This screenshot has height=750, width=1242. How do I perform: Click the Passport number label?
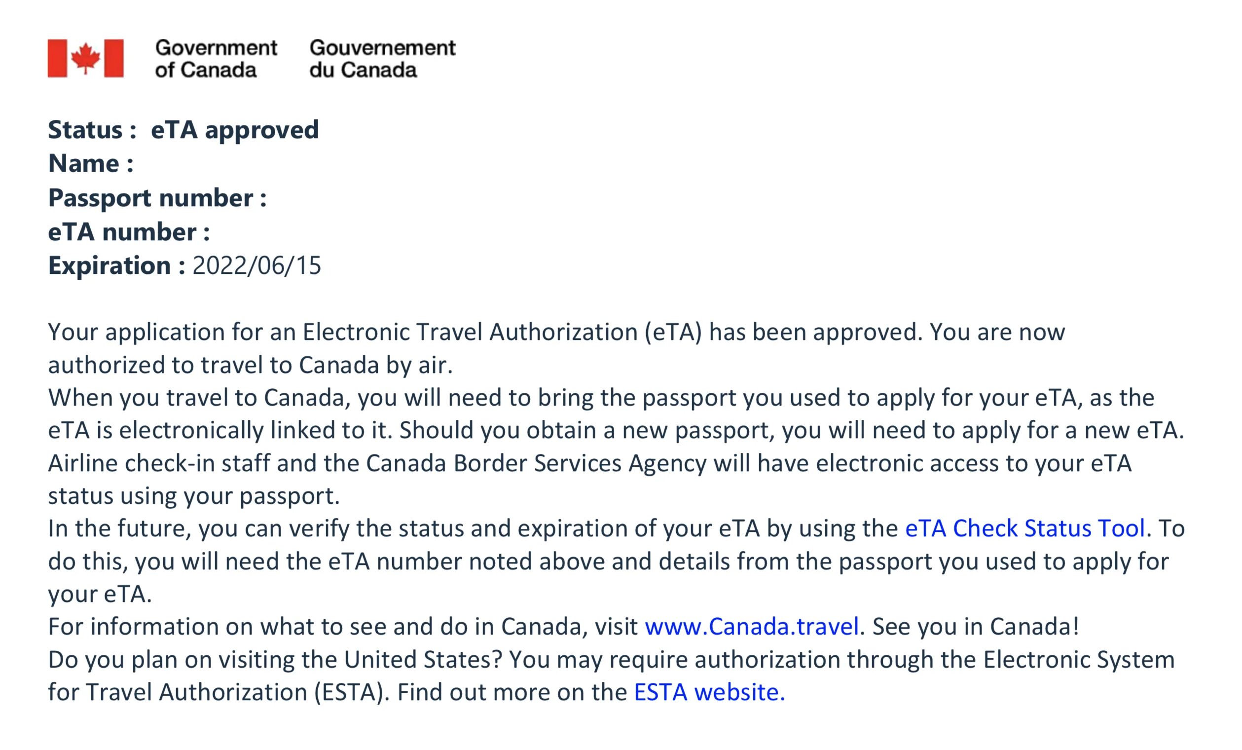pos(157,198)
